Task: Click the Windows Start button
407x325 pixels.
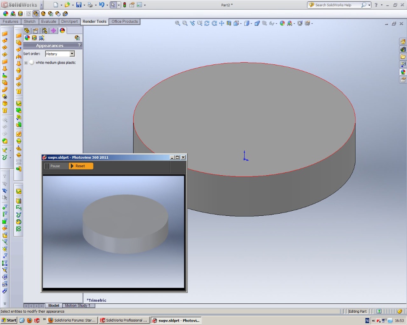Action: coord(9,320)
